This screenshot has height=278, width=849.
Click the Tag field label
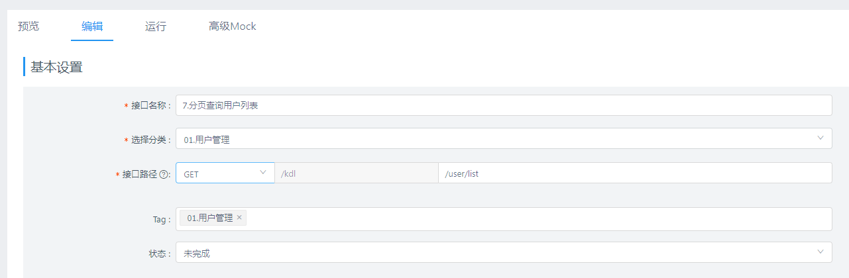pos(160,218)
